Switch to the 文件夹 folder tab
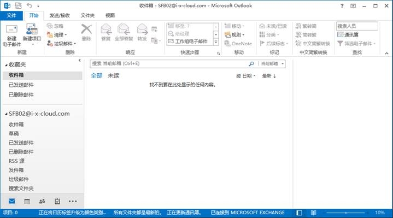 (87, 15)
